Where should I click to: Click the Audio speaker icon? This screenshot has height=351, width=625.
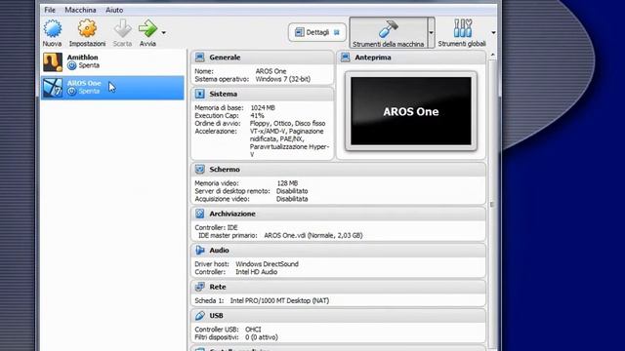click(x=199, y=251)
